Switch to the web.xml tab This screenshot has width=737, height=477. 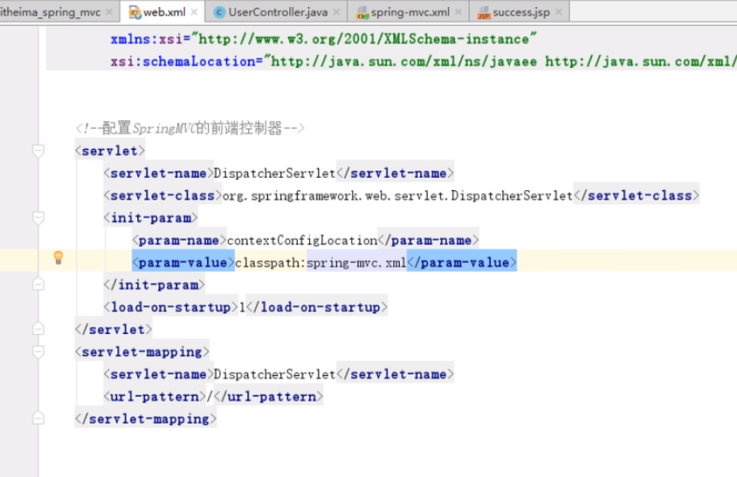(x=163, y=12)
